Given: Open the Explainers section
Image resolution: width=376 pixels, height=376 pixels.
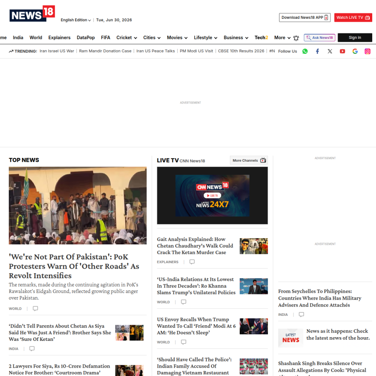Looking at the screenshot, I should [59, 38].
